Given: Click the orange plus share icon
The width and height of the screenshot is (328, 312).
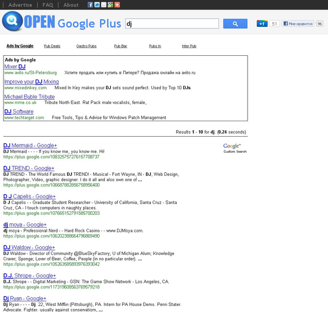Looking at the screenshot, I should coord(117,5).
